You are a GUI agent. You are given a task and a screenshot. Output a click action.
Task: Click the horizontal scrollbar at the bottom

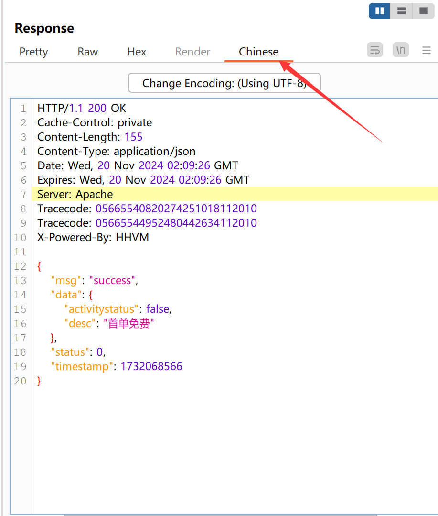click(220, 515)
